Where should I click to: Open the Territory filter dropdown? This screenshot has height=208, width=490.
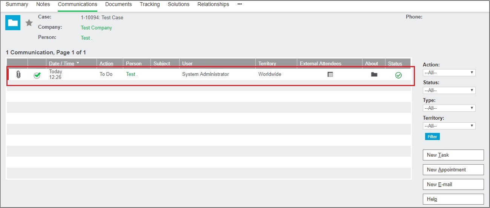[x=449, y=126]
